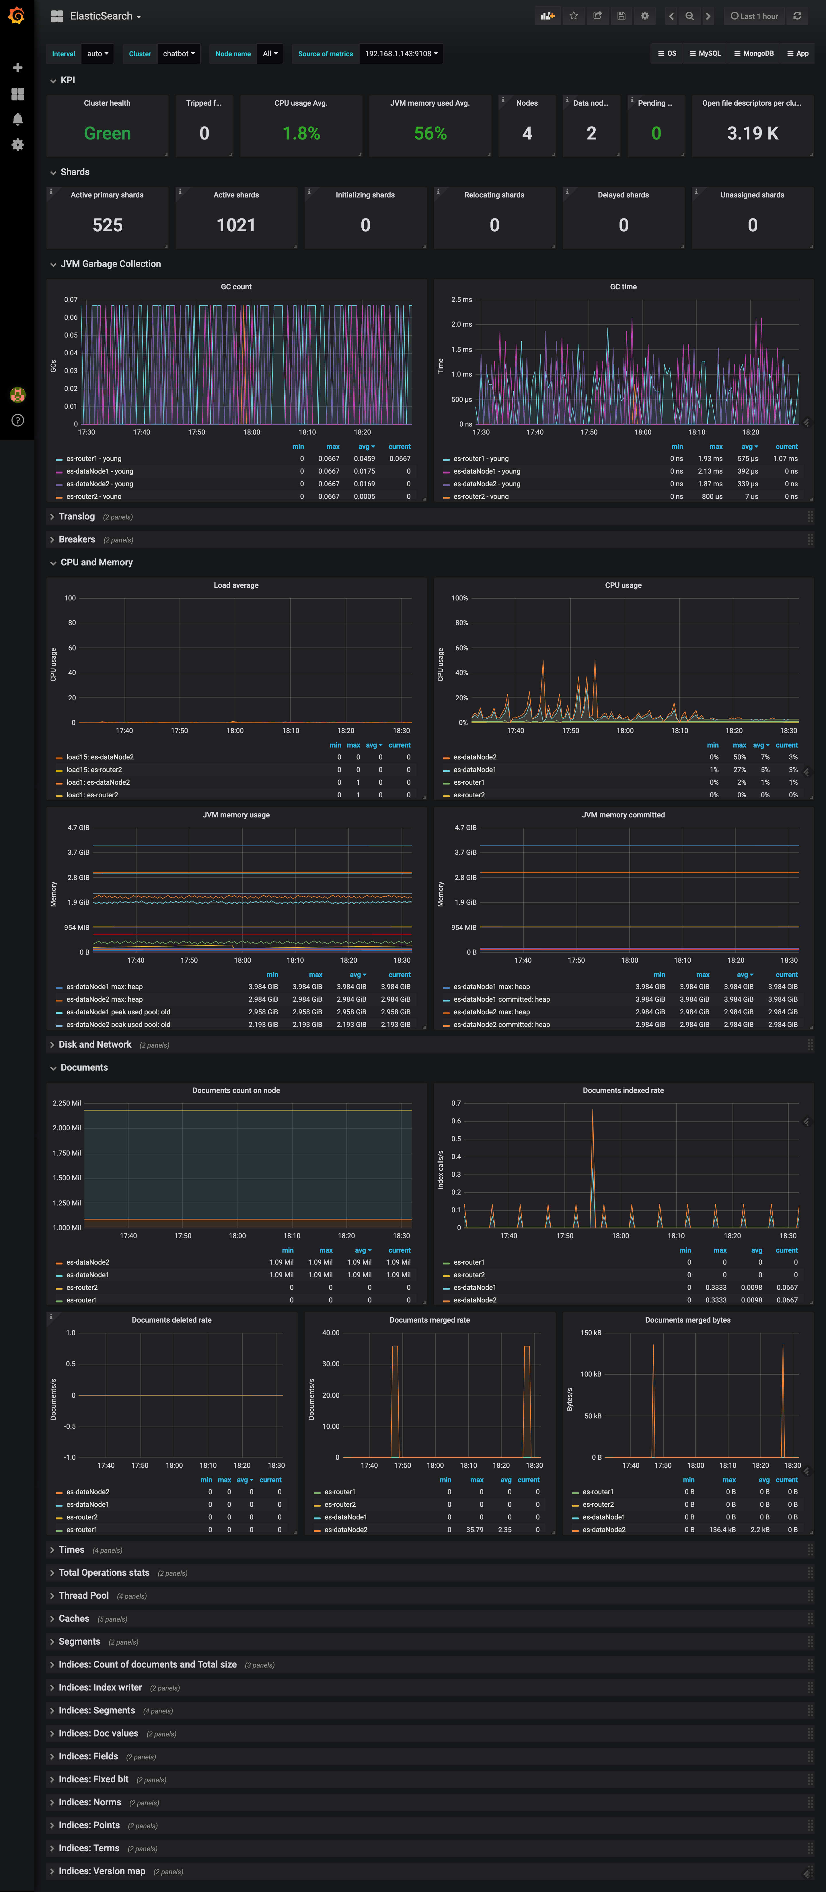
Task: Click the Share dashboard icon
Action: click(x=598, y=16)
